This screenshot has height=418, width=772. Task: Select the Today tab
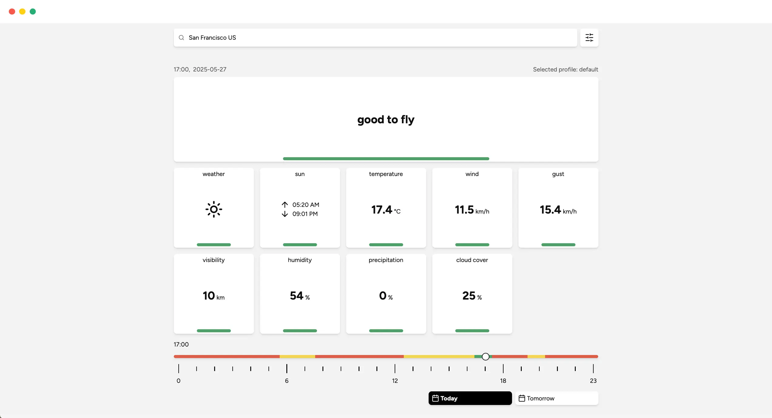click(470, 398)
